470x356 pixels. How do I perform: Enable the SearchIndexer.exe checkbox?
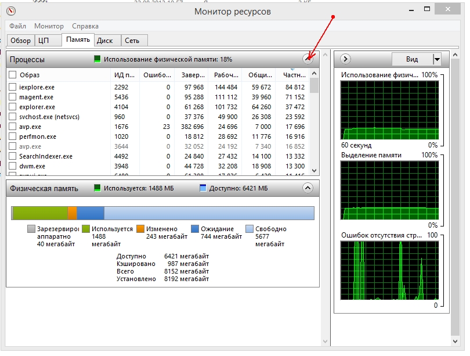(13, 156)
